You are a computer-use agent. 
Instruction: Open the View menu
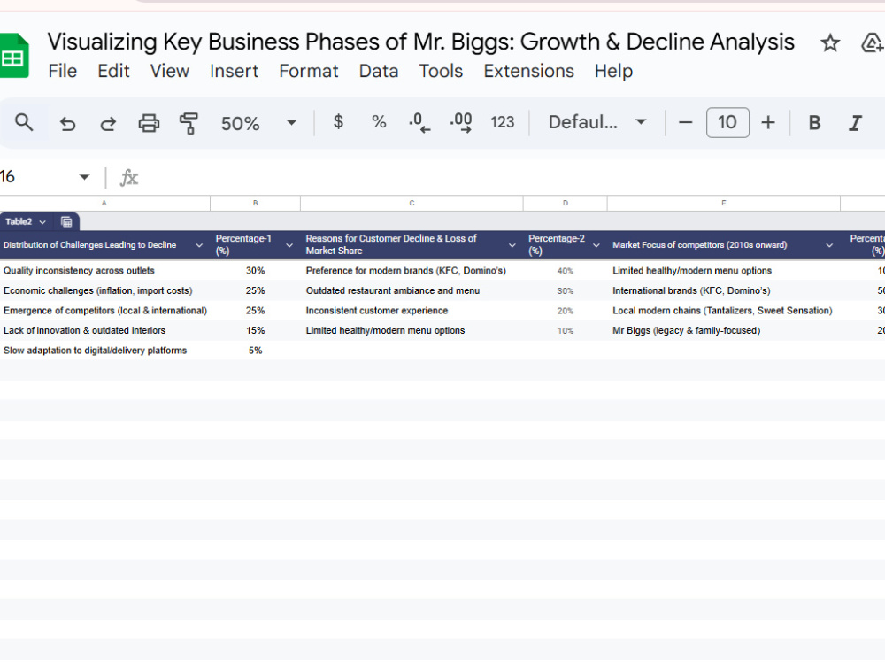[169, 71]
